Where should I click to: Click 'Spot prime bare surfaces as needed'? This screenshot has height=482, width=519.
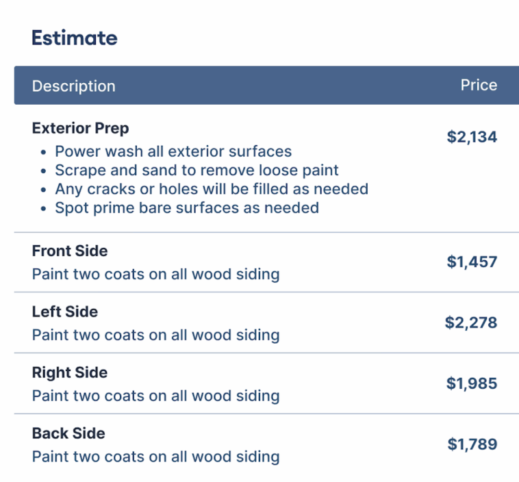coord(187,207)
